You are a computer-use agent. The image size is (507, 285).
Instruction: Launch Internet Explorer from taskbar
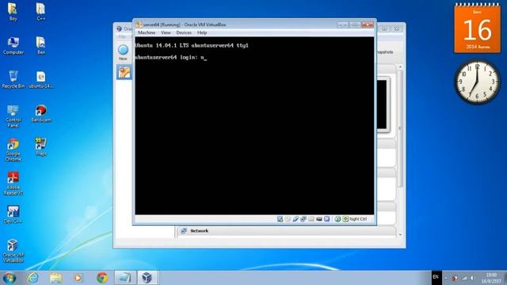click(32, 278)
